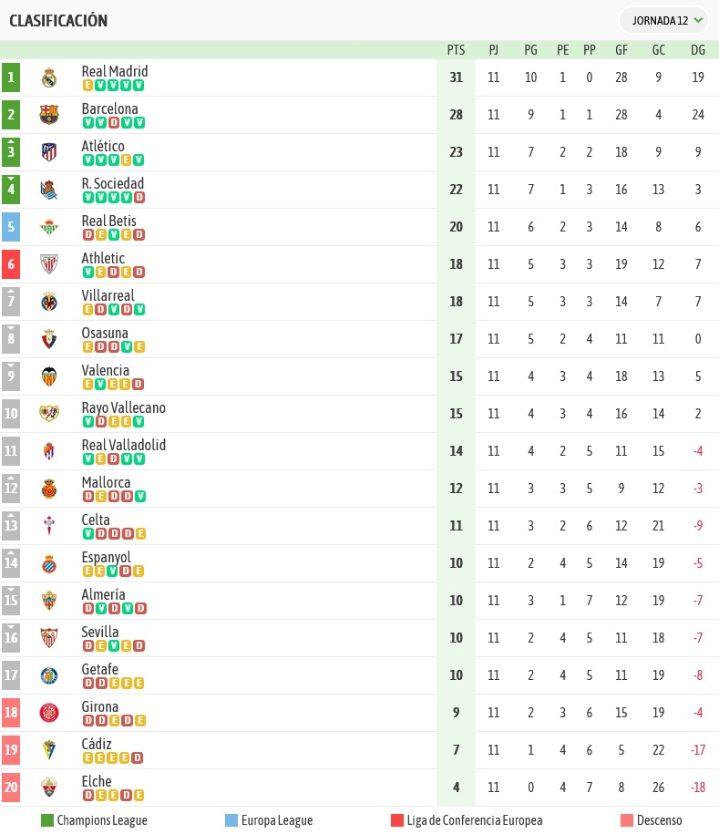Click the Sevilla team name
Screen dimensions: 719x834
(100, 632)
